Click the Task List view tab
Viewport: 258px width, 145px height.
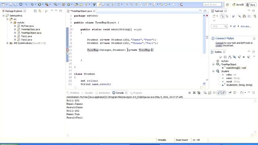(218, 11)
